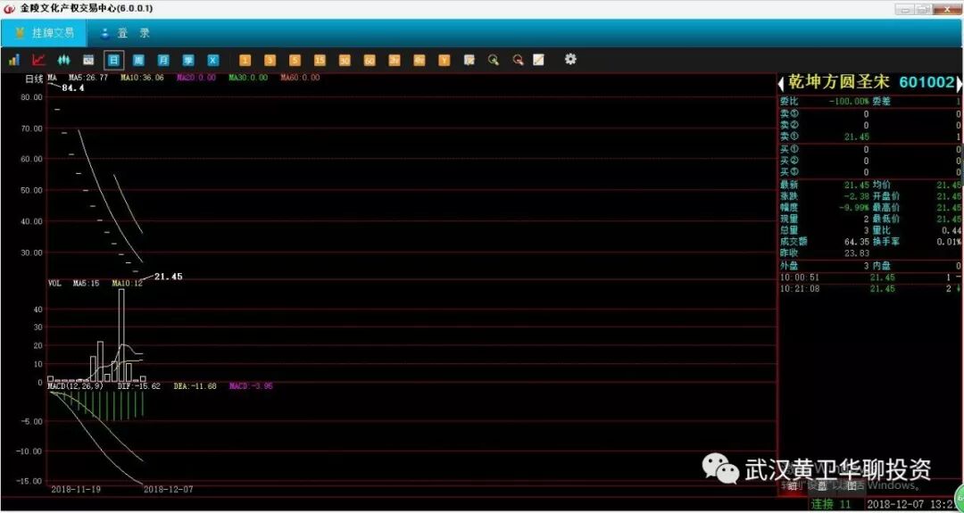Switch to weekly (周) period
Screen dimensions: 964x513
139,60
